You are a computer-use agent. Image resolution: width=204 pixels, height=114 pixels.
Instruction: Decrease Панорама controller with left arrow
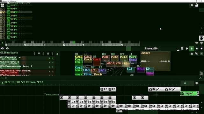click(x=49, y=63)
